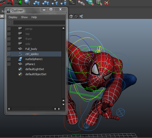
Task: Toggle the connected-nodes viewport icon
Action: pyautogui.click(x=81, y=16)
